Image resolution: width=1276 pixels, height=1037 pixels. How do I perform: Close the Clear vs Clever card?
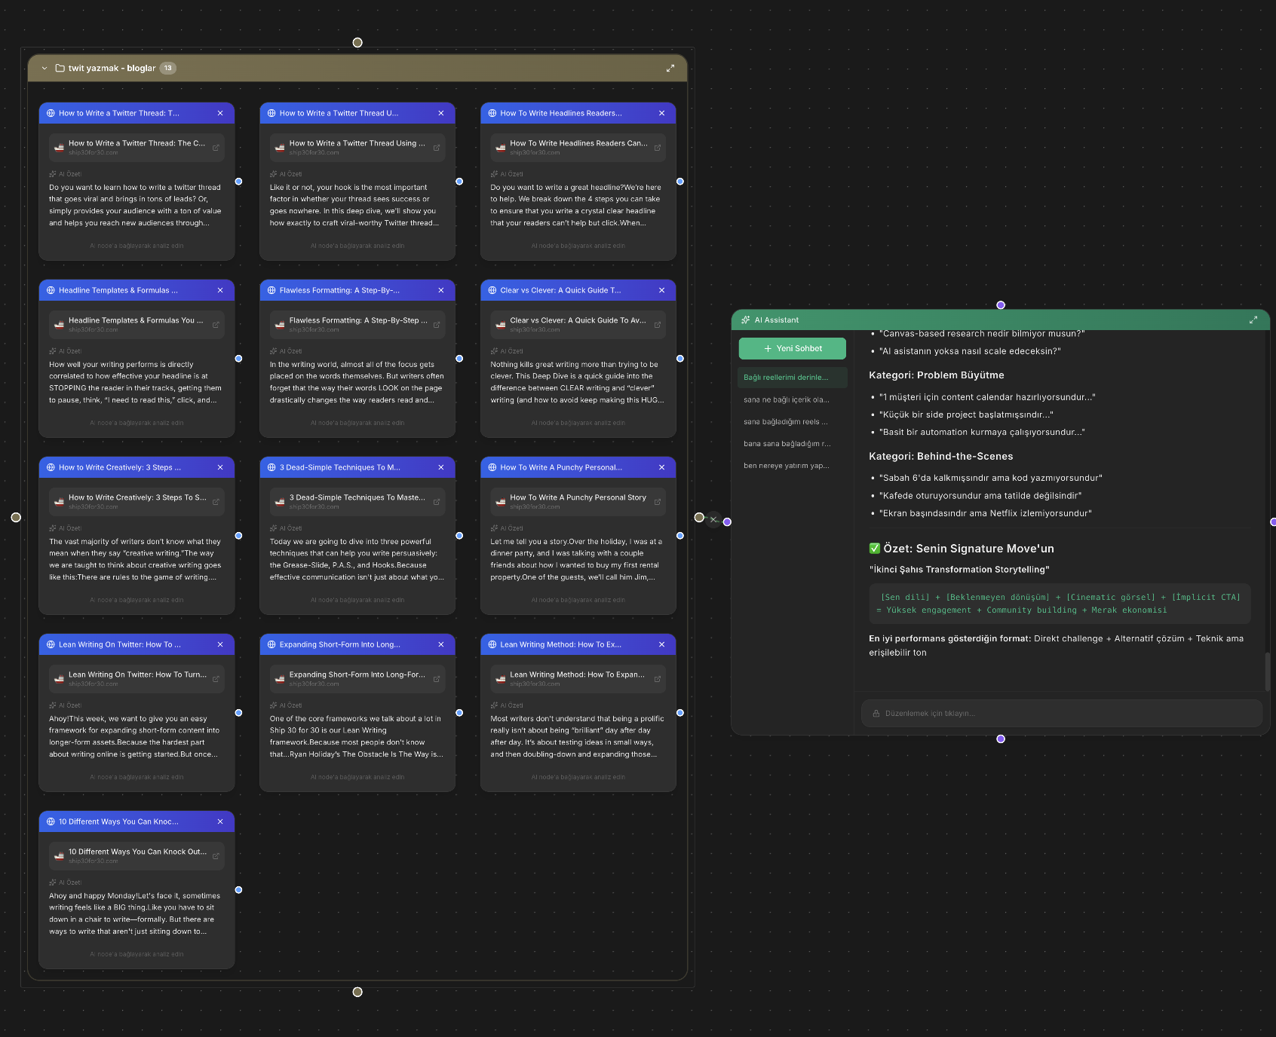tap(661, 290)
